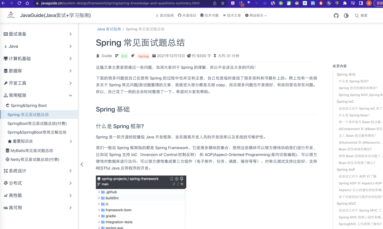Jump to Spring 基础 in table of contents
Screen dimensions: 383x229
(346, 74)
